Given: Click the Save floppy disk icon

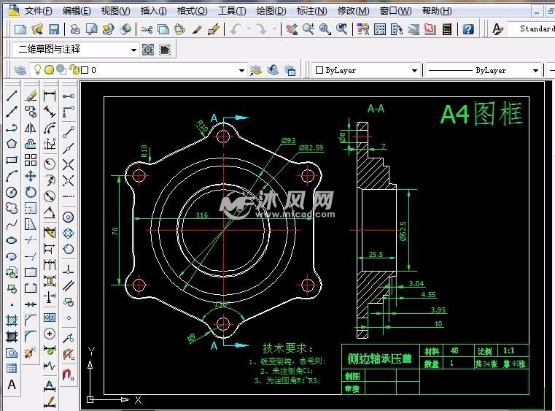Looking at the screenshot, I should pos(54,29).
